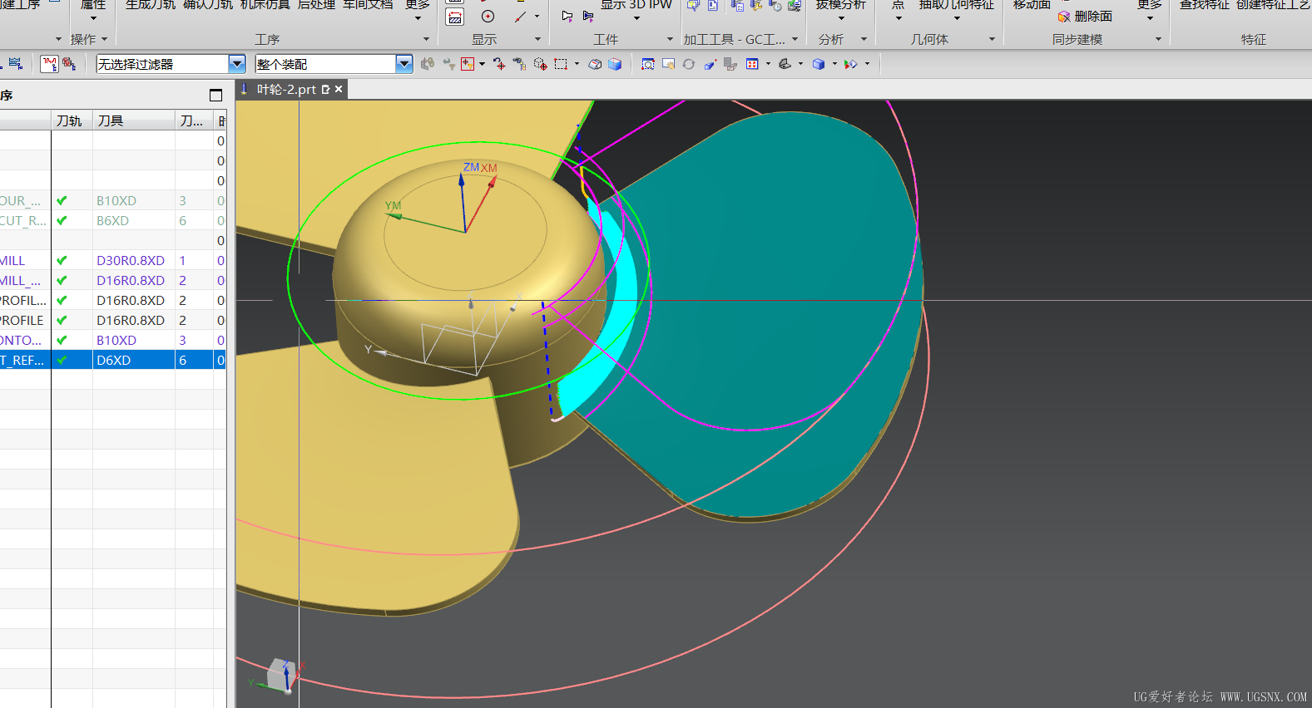Click the Rotate view icon

689,64
